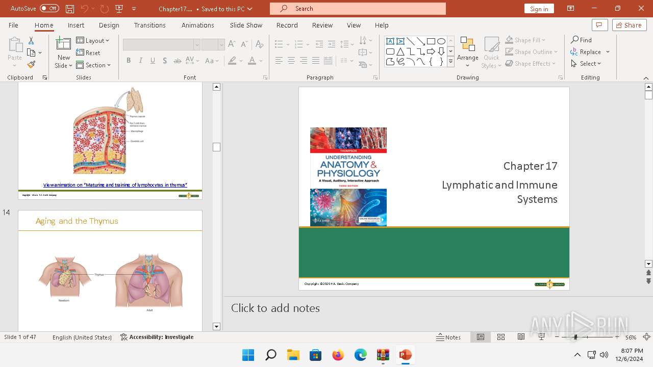Screen dimensions: 653x367
Task: Open Microsoft Edge from taskbar
Action: point(361,355)
